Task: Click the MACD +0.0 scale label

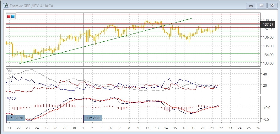Action: pyautogui.click(x=267, y=108)
